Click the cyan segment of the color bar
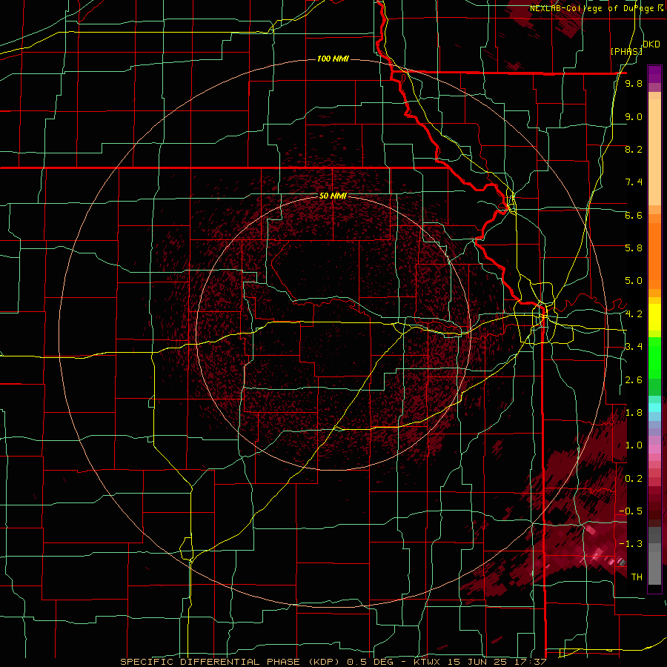667x667 pixels. 654,408
